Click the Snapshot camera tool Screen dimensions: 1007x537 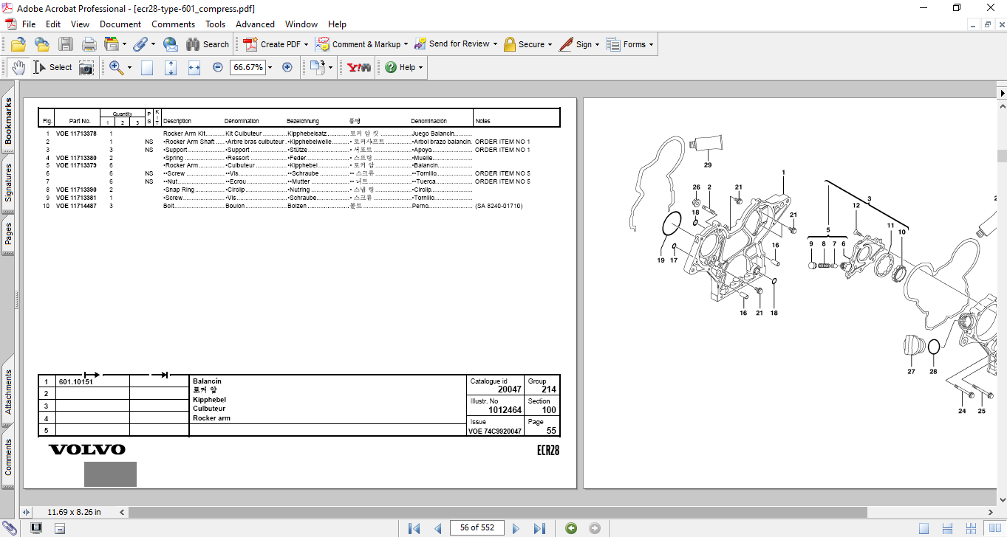click(x=86, y=67)
